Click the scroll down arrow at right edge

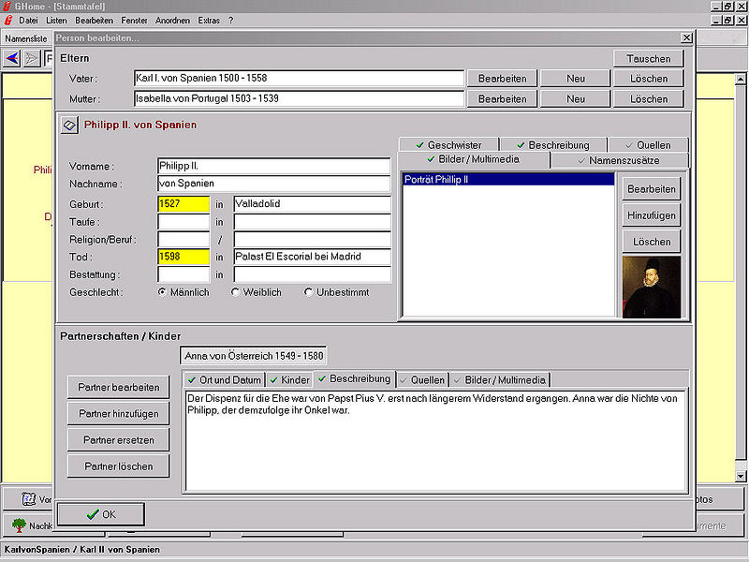pyautogui.click(x=742, y=477)
